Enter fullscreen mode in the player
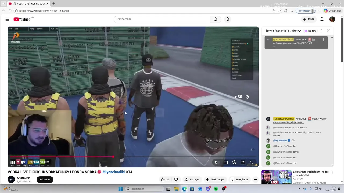The height and width of the screenshot is (193, 344). coord(252,162)
